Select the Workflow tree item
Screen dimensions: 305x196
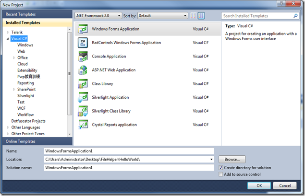click(25, 115)
